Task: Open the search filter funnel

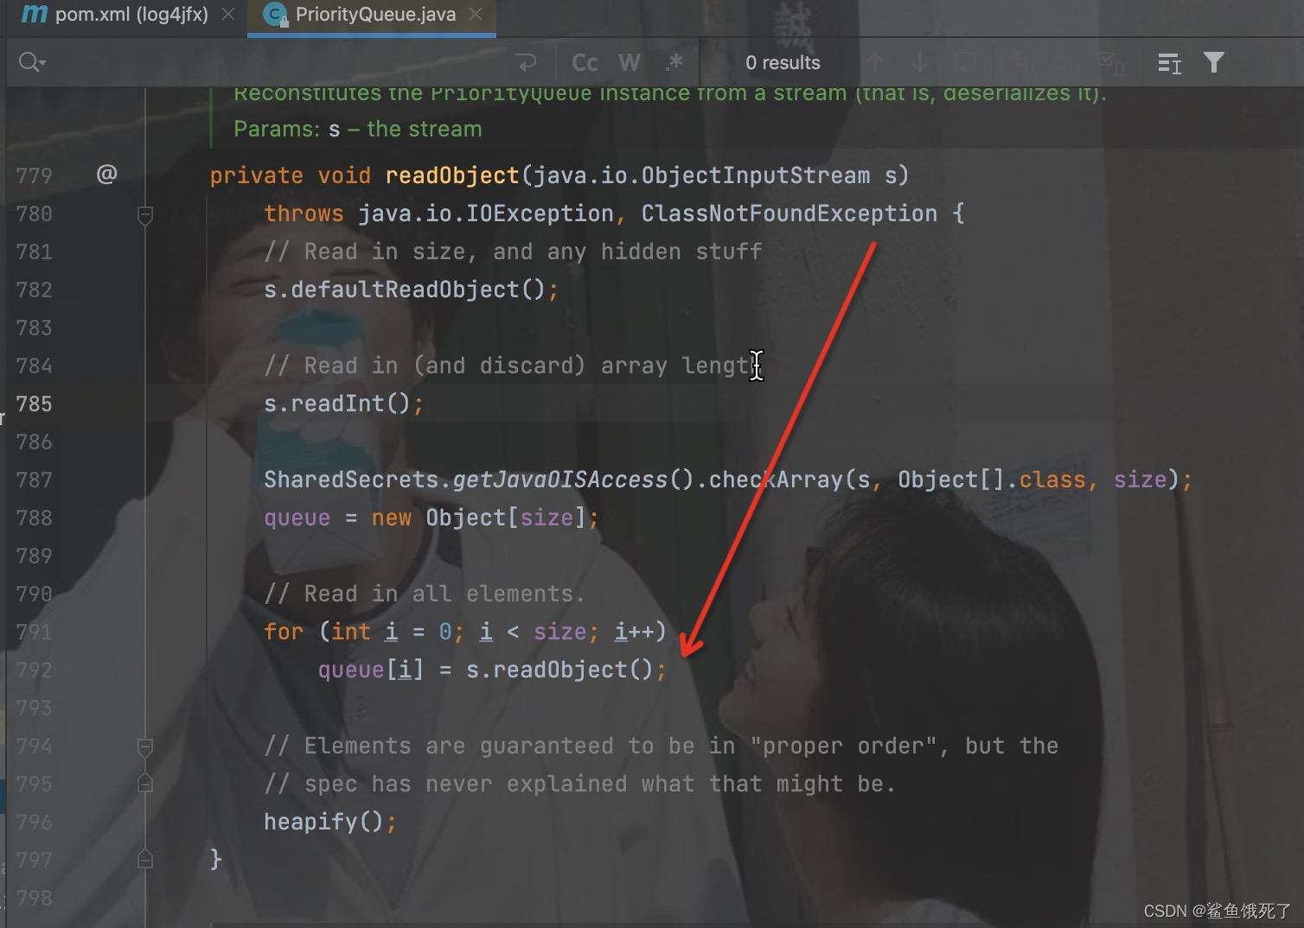Action: 1214,62
